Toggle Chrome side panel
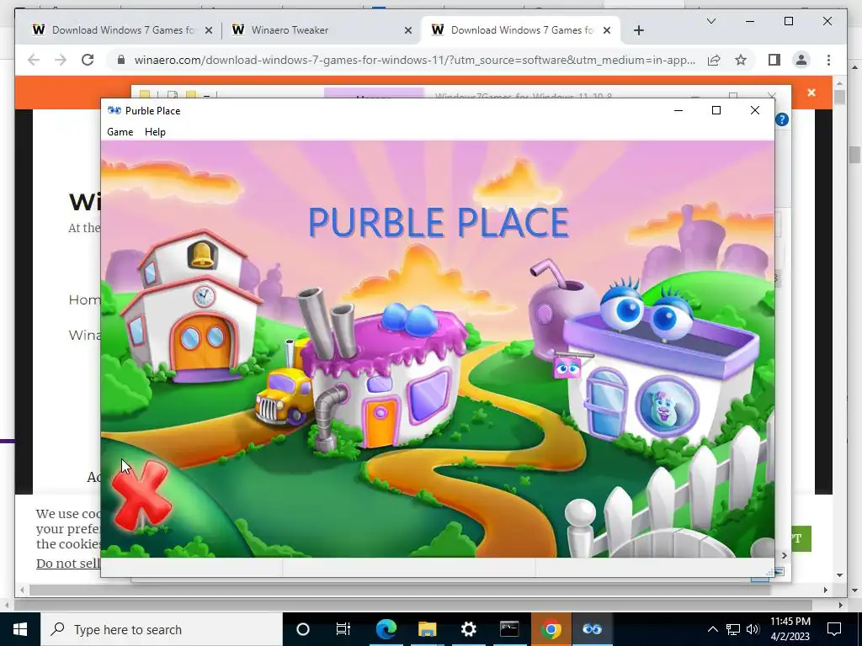 pyautogui.click(x=774, y=60)
